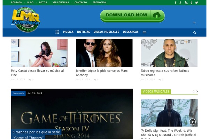The width and height of the screenshot is (209, 139).
Task: Click the cloud download icon on banner
Action: (157, 15)
